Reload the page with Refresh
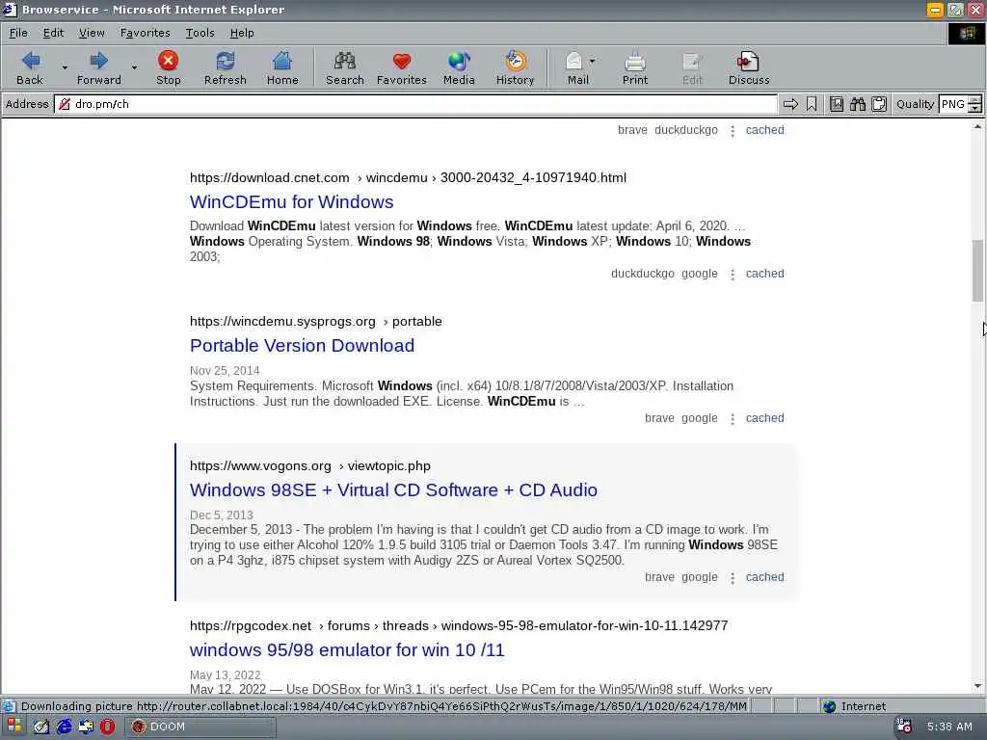Image resolution: width=987 pixels, height=740 pixels. 225,68
